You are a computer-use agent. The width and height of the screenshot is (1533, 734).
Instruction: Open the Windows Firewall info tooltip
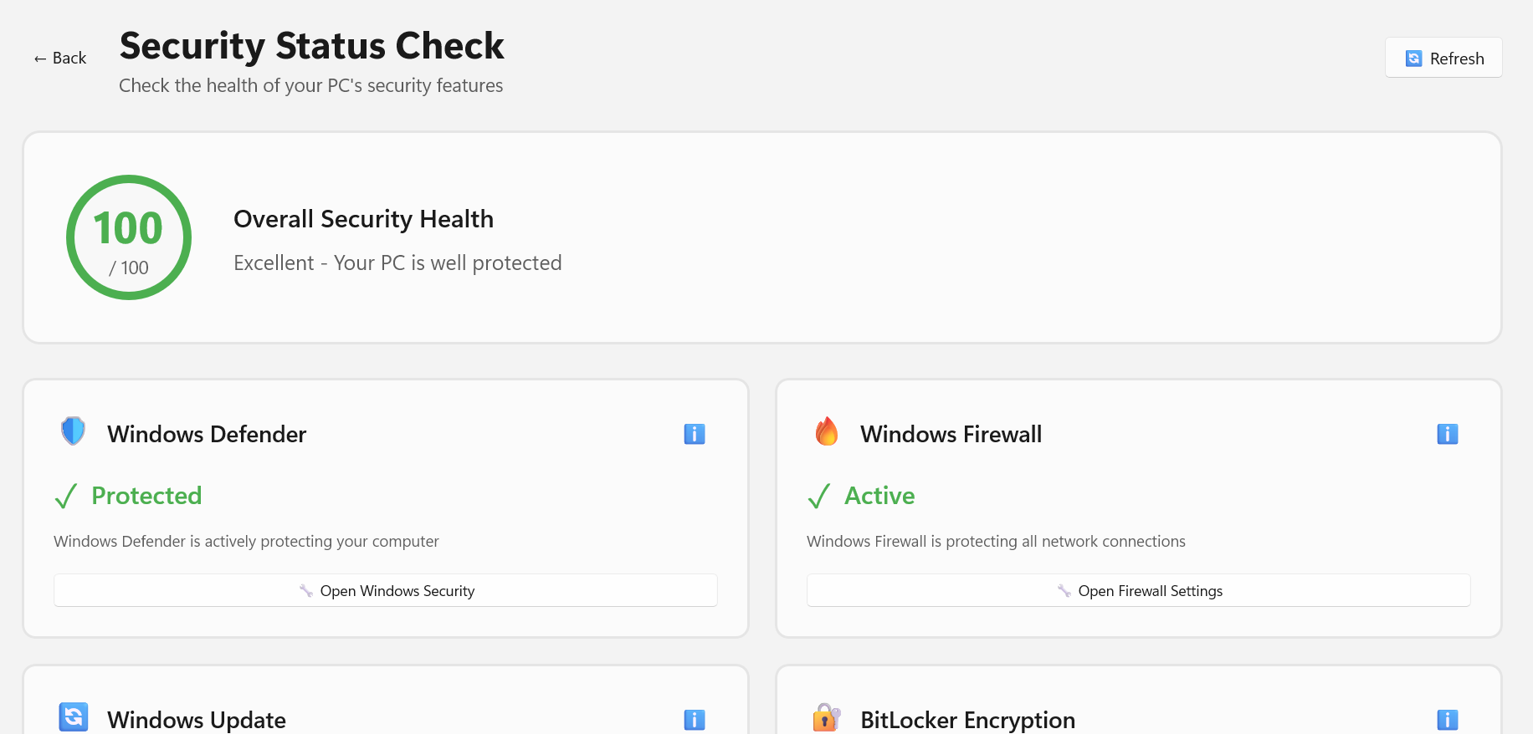pyautogui.click(x=1448, y=434)
